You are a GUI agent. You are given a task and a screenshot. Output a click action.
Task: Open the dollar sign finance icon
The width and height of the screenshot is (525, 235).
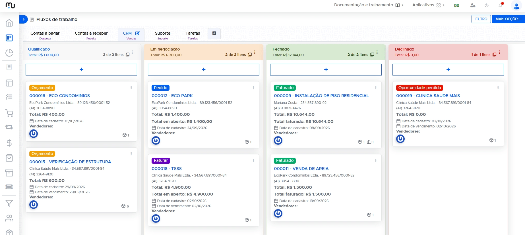[9, 143]
